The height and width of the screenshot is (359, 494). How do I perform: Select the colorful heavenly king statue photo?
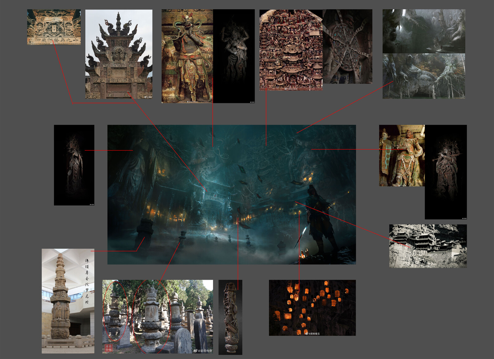point(402,155)
